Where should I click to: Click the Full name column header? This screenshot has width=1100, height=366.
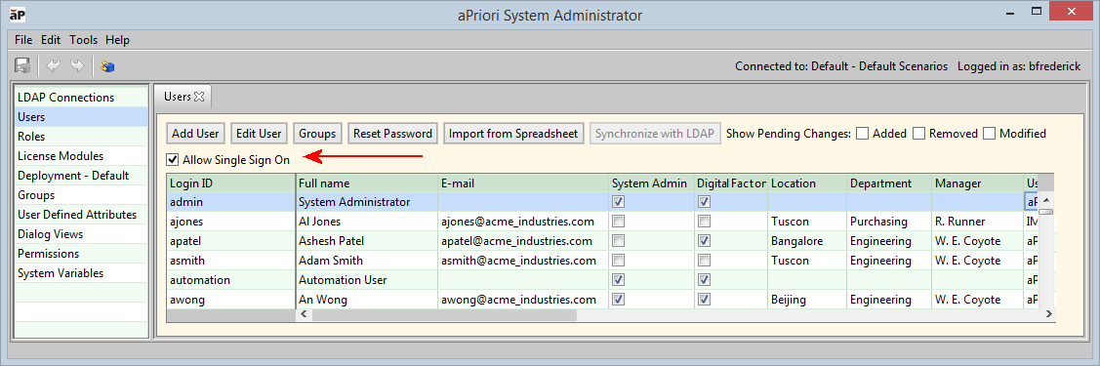(x=367, y=183)
